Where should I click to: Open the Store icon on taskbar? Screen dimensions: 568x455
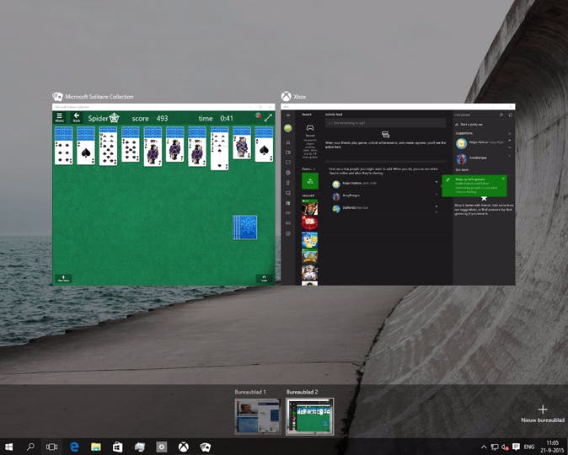pyautogui.click(x=117, y=447)
